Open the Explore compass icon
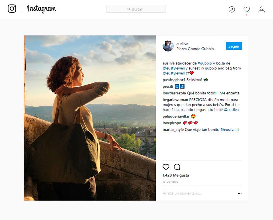Screen dimensions: 273x220 tap(232, 9)
